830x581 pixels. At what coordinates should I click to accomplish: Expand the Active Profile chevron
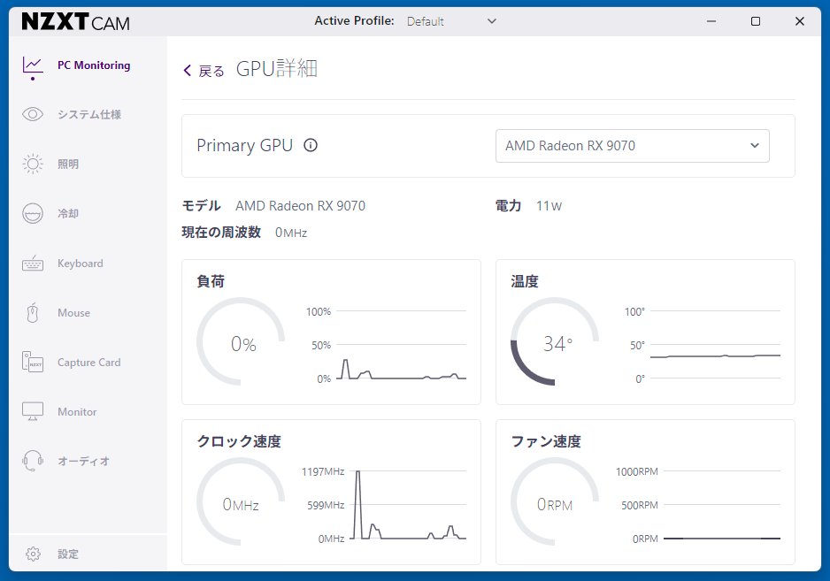(x=492, y=21)
